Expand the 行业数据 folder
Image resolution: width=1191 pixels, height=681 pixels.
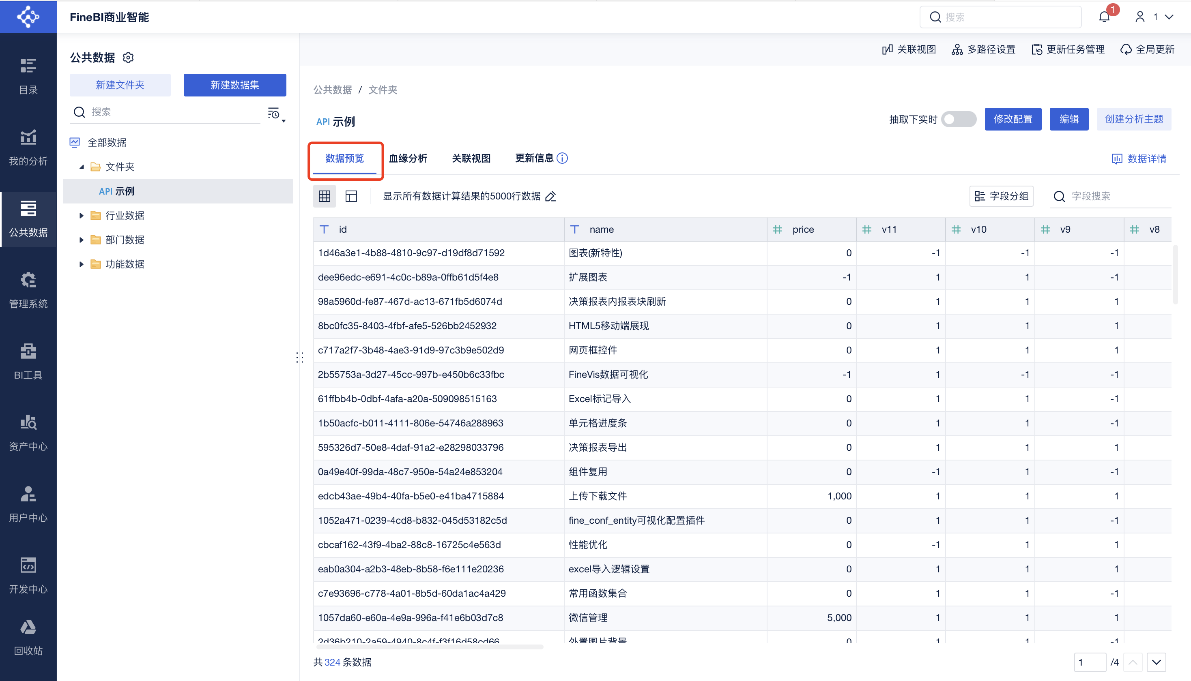click(x=82, y=216)
